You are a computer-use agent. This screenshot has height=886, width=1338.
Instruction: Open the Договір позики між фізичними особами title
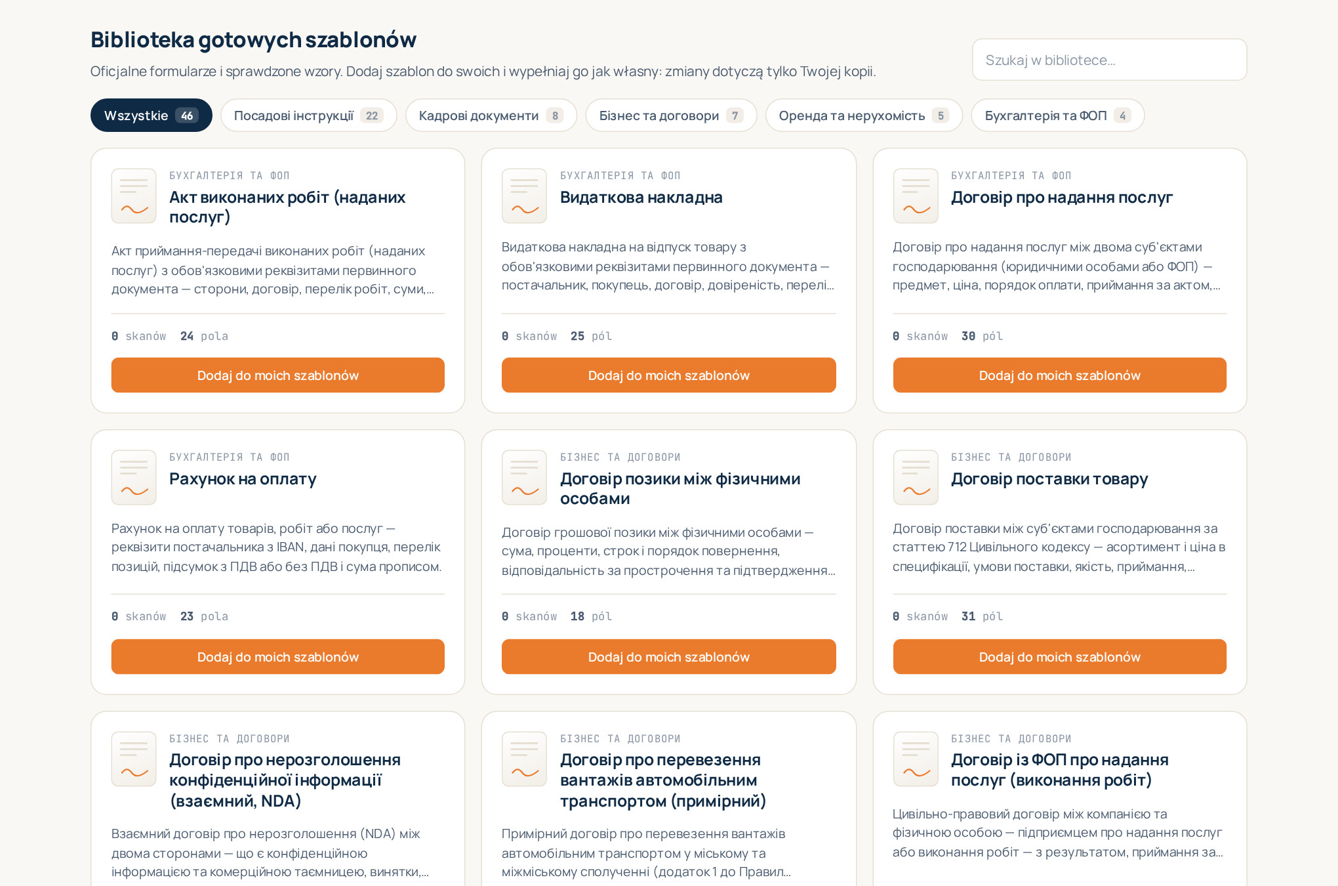coord(680,488)
